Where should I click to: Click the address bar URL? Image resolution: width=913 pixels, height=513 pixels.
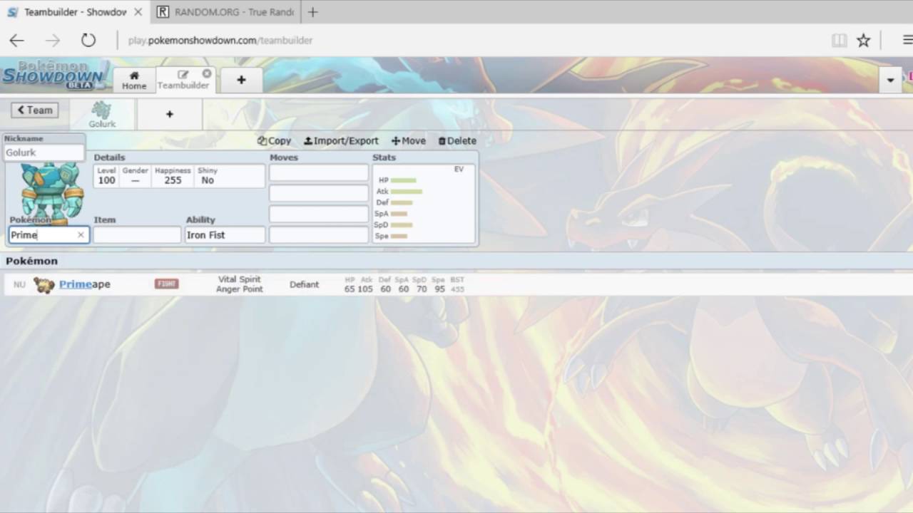[x=220, y=41]
